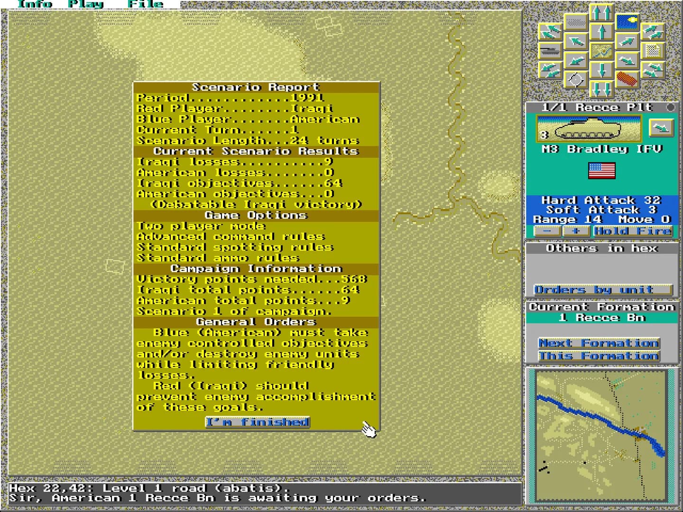Dismiss report with I'm finished button
Screen dimensions: 683x512
(258, 422)
